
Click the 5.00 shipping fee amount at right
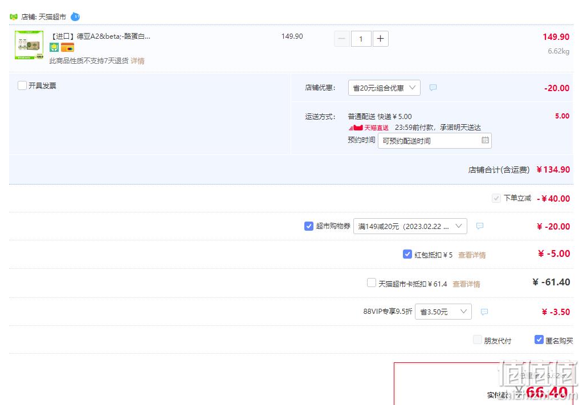562,116
